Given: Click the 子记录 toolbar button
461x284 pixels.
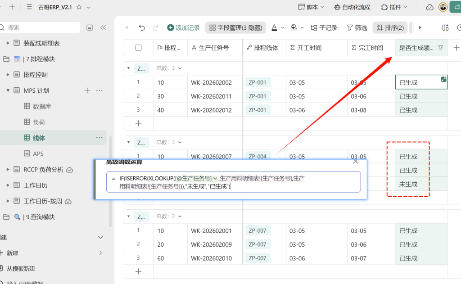Looking at the screenshot, I should coord(324,27).
